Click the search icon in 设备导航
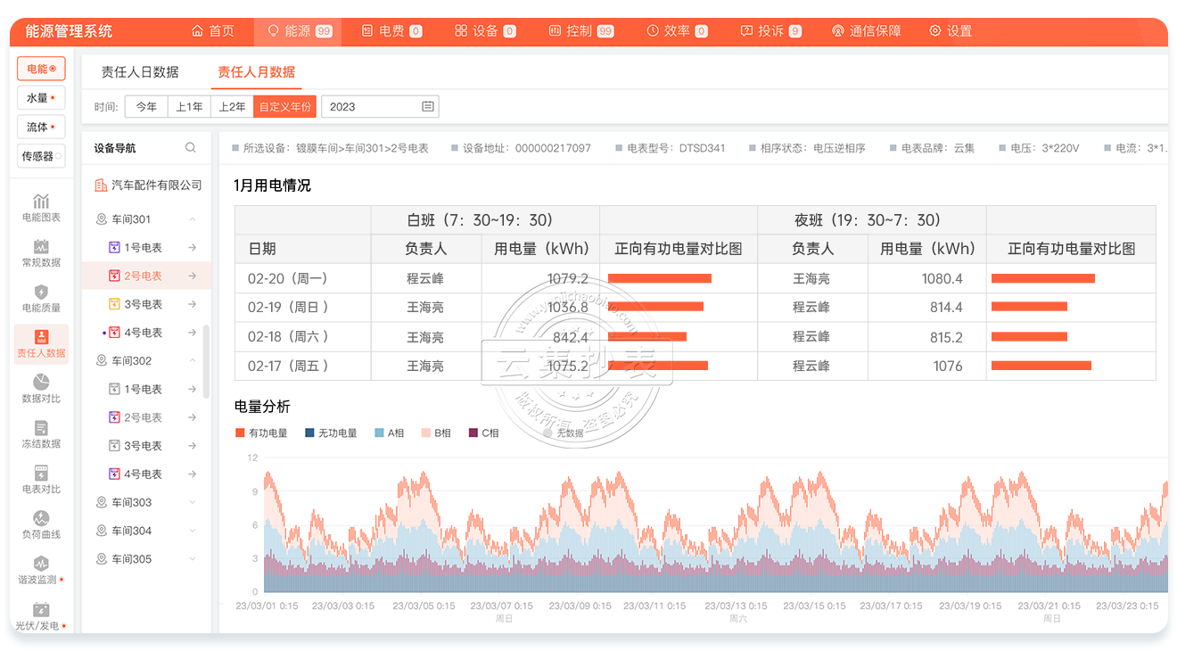 (x=191, y=148)
